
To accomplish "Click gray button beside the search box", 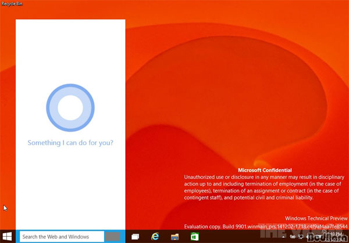I will click(x=113, y=237).
